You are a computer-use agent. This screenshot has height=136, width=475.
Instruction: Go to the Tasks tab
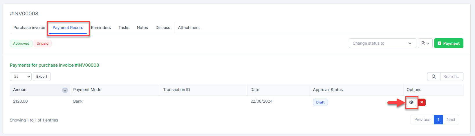[124, 28]
